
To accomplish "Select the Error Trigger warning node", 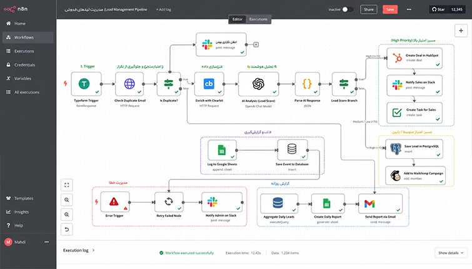I will 115,202.
